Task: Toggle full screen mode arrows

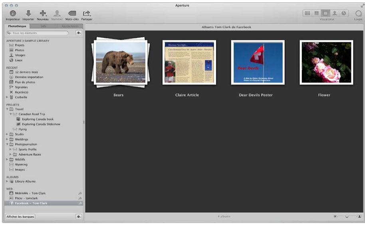Action: pyautogui.click(x=362, y=6)
